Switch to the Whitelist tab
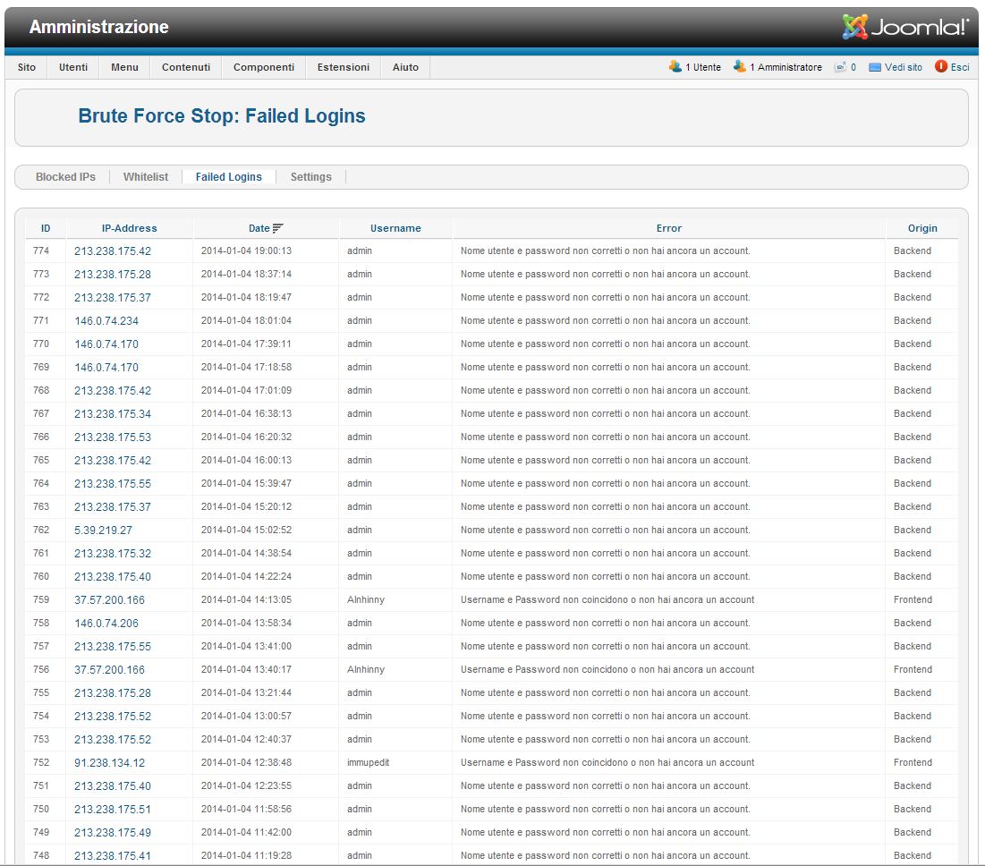The height and width of the screenshot is (866, 985). [146, 177]
